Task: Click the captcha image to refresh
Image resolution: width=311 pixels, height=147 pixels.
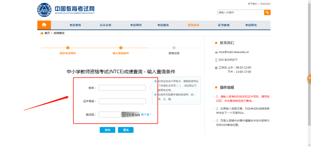Action: pos(131,114)
